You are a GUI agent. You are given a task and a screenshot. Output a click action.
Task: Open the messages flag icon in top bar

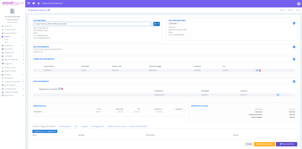(x=34, y=3)
